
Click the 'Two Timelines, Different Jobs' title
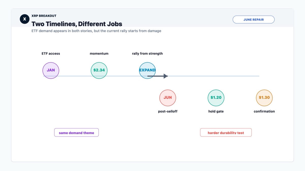coord(77,24)
